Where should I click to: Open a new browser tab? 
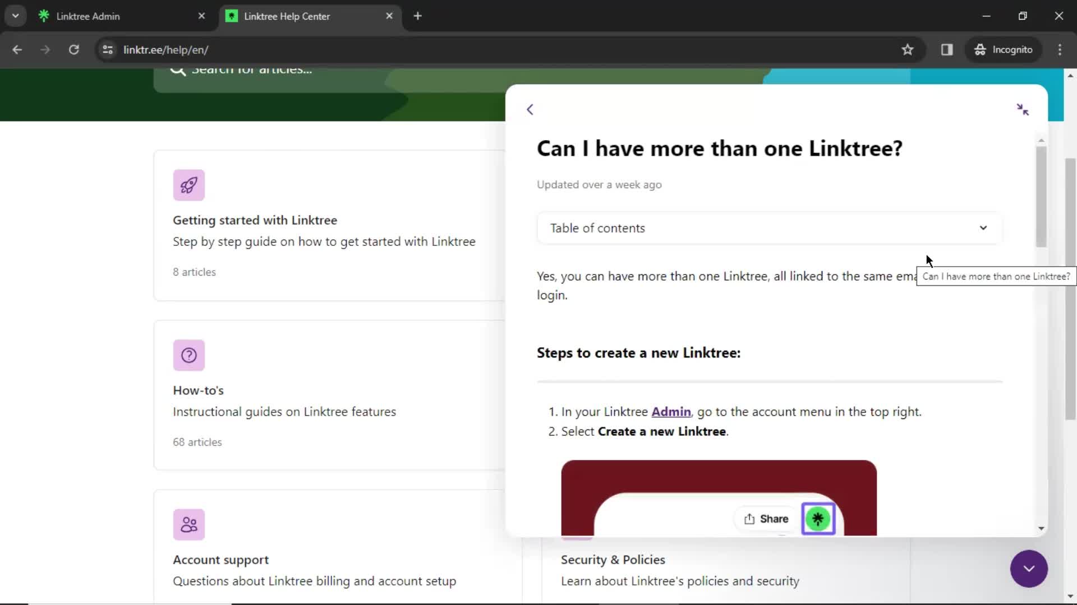tap(417, 16)
